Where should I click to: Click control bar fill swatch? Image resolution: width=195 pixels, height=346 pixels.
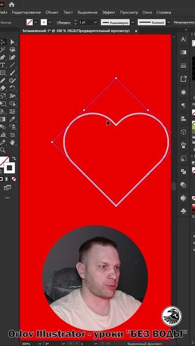30,22
